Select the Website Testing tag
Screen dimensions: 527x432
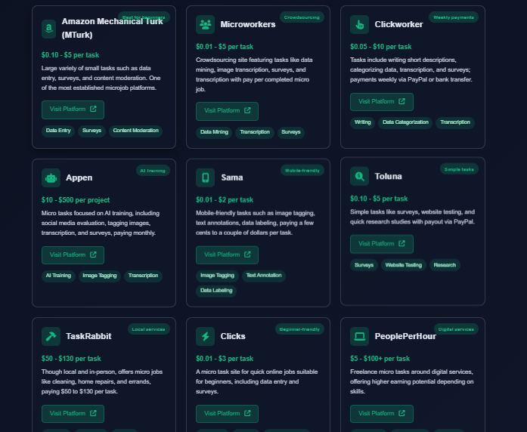pos(403,265)
